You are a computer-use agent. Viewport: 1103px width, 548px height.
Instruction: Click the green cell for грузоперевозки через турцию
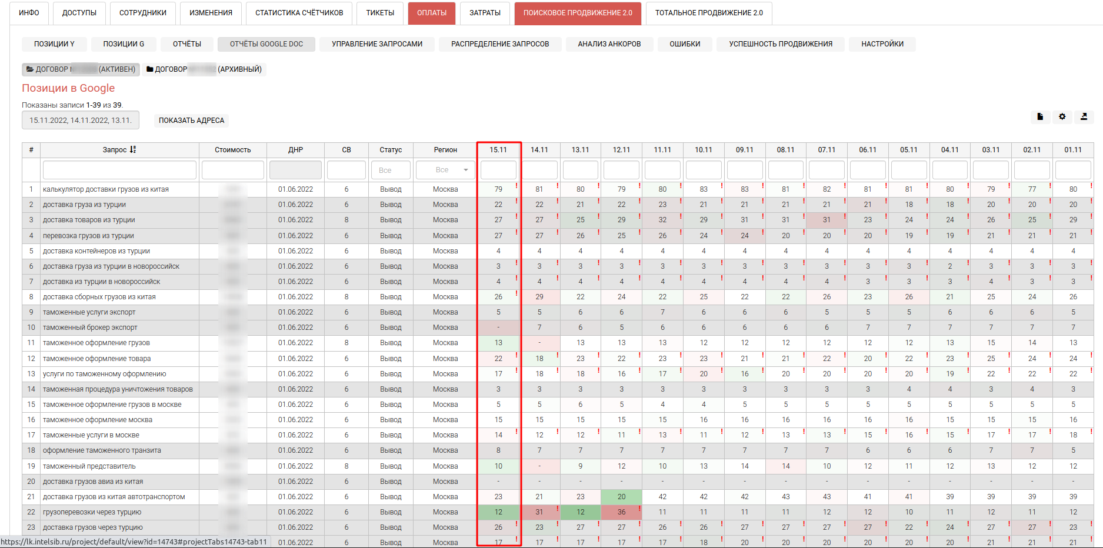(498, 512)
